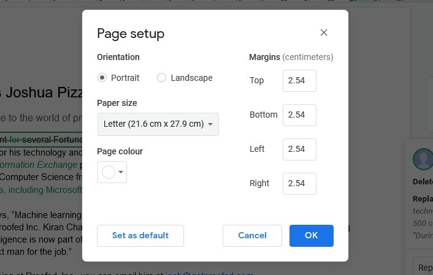
Task: Open the Paper size dropdown
Action: point(158,124)
